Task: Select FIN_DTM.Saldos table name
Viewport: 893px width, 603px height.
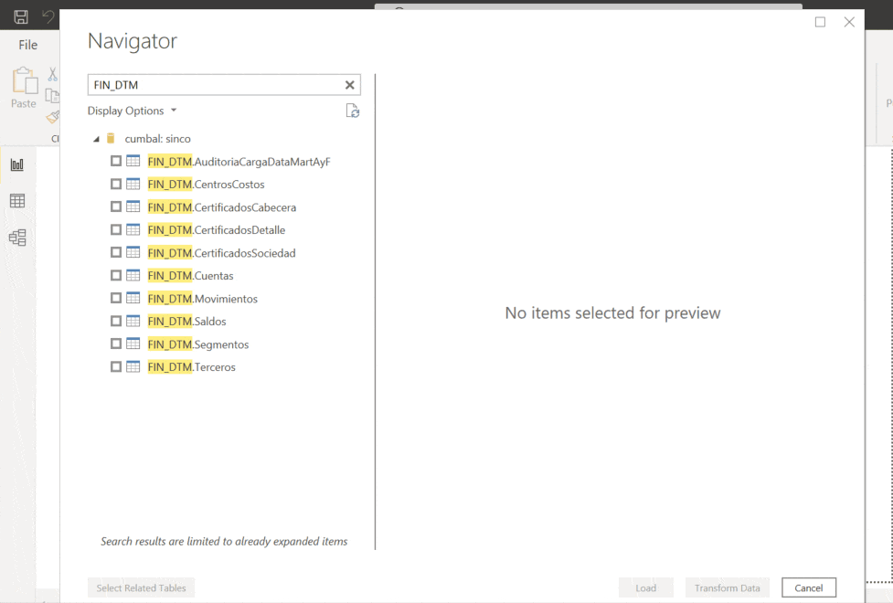Action: [x=186, y=322]
